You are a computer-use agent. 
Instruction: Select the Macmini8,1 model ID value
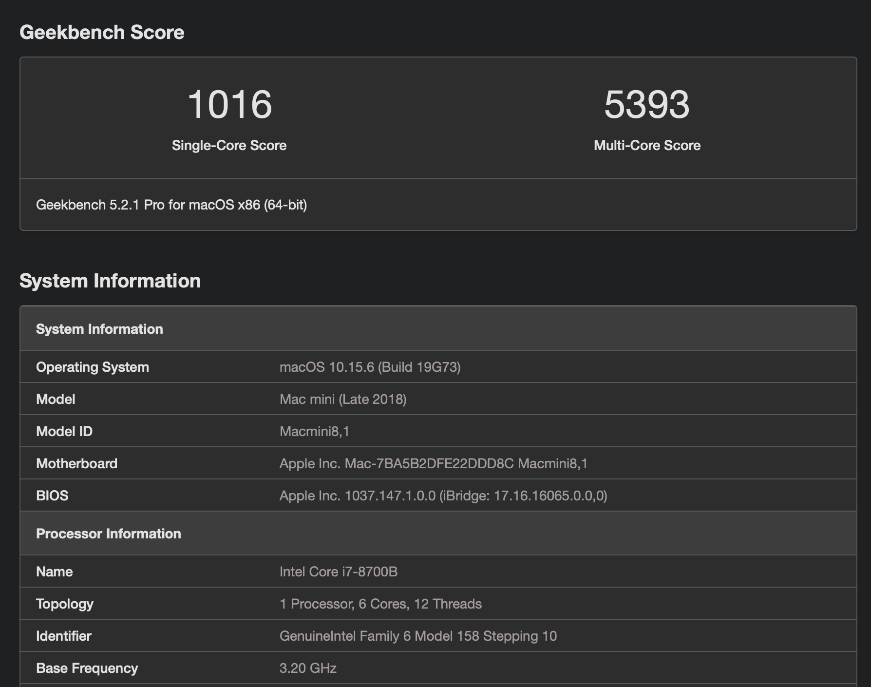pyautogui.click(x=315, y=431)
